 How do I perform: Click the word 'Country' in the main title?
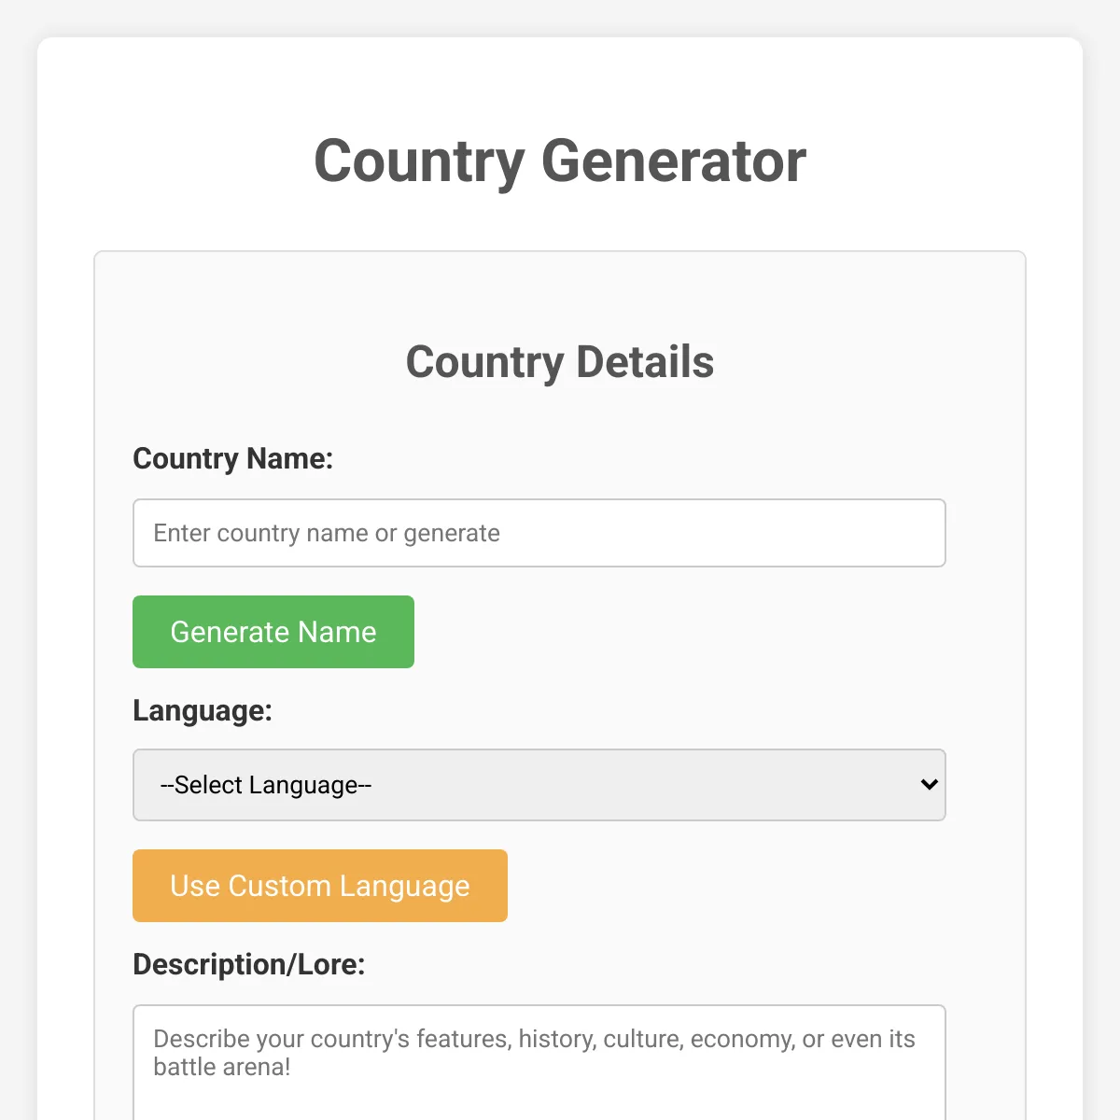pyautogui.click(x=419, y=161)
